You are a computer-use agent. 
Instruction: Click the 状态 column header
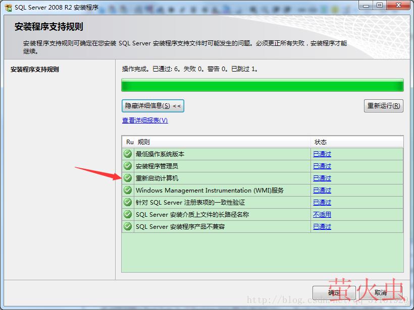[x=357, y=142]
